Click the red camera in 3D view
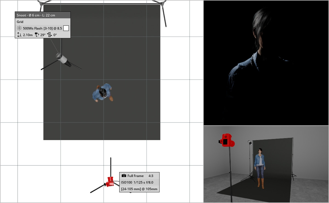 point(227,141)
